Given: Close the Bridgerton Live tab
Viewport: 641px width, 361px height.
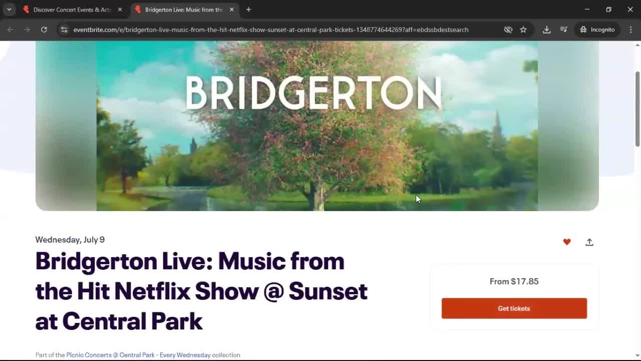Looking at the screenshot, I should pos(231,10).
